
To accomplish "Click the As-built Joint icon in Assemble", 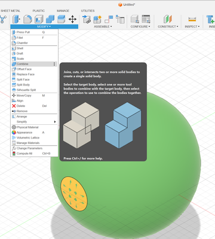I will click(x=109, y=19).
